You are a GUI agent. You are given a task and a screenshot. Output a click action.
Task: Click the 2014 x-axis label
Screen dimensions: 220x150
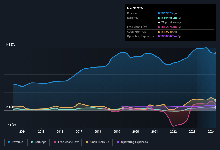click(23, 132)
